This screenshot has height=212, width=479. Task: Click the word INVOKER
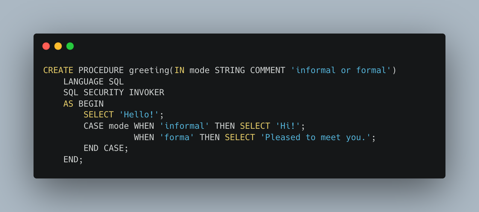(146, 93)
